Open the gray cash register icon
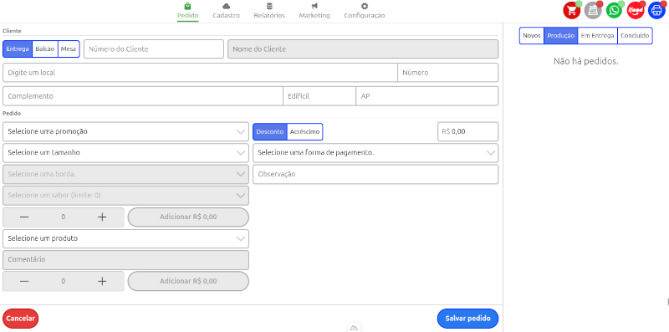Screen dimensions: 669x332 (x=593, y=10)
